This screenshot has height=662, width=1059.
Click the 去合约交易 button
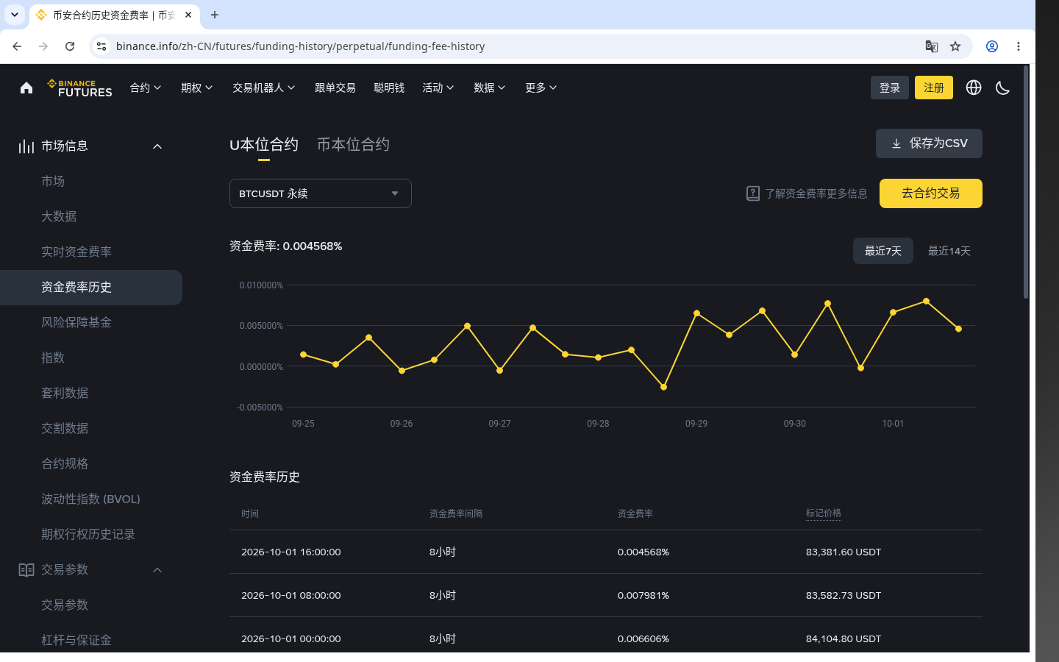tap(931, 193)
